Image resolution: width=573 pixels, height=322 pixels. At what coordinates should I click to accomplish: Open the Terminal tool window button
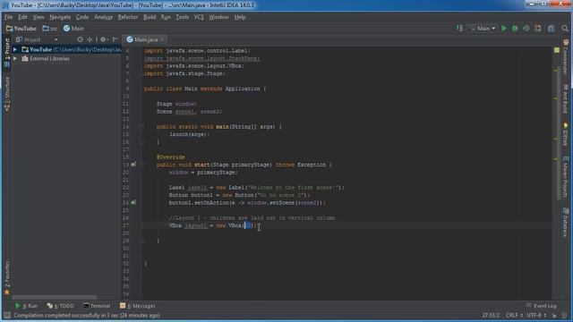97,306
